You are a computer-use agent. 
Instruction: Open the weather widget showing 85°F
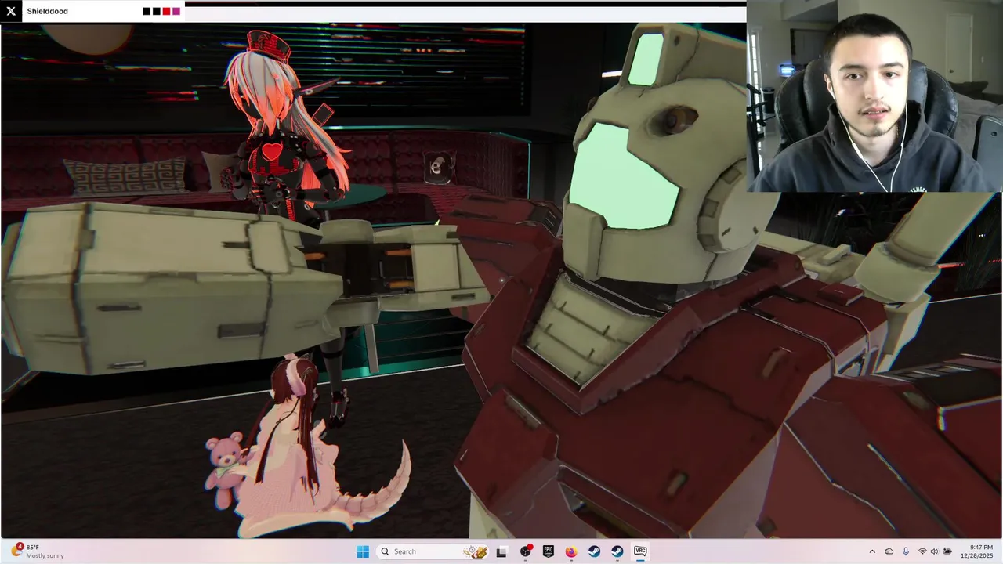point(38,551)
